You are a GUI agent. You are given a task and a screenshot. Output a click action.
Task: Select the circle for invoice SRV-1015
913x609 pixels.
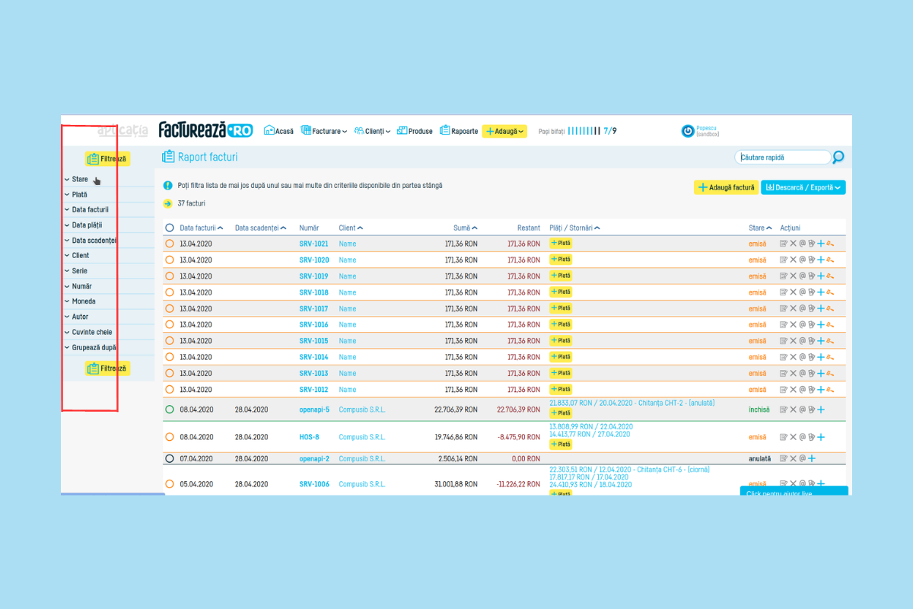click(x=170, y=341)
